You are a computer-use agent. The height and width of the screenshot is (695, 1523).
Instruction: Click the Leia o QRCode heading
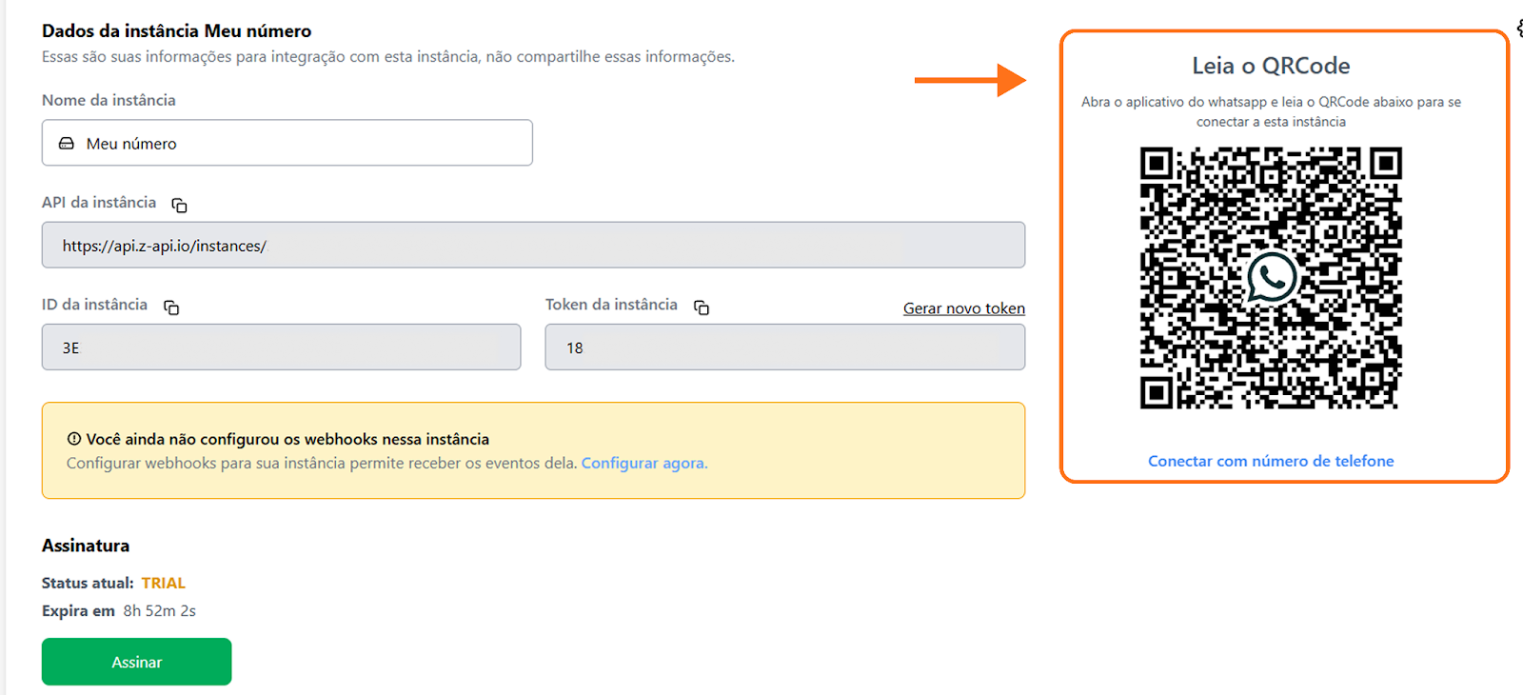pos(1271,66)
